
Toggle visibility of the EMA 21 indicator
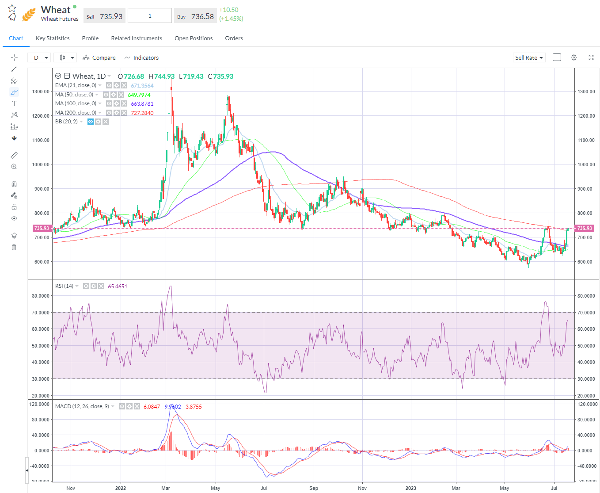109,85
